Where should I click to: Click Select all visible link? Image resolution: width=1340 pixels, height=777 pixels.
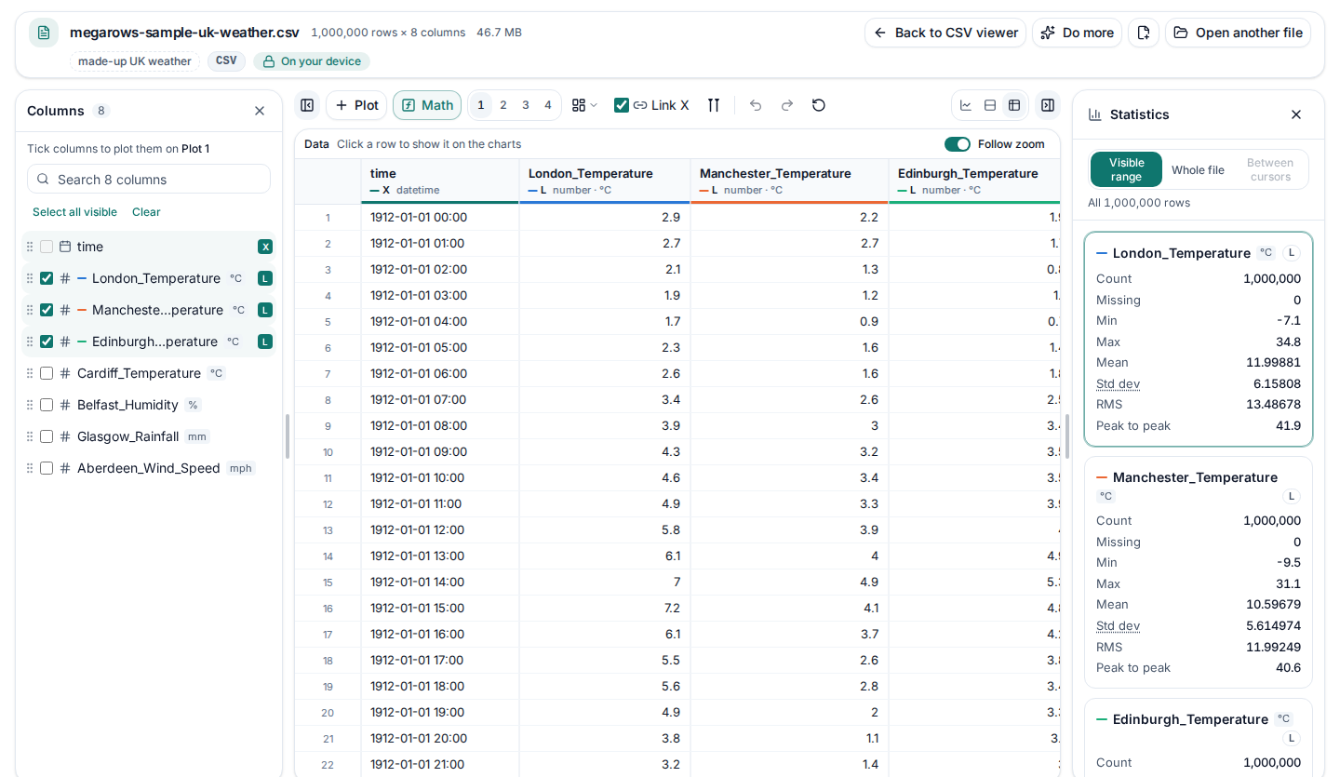(74, 212)
